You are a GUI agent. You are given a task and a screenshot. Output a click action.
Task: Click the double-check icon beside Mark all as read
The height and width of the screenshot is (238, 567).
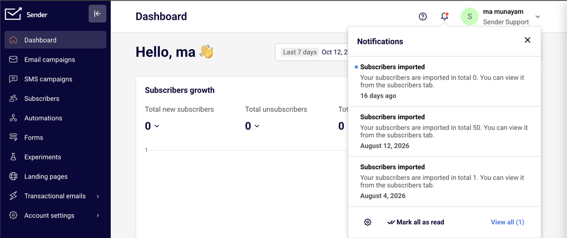click(x=391, y=222)
